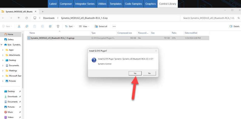Expand the Meetings folder node
This screenshot has height=119, width=241.
pos(3,71)
